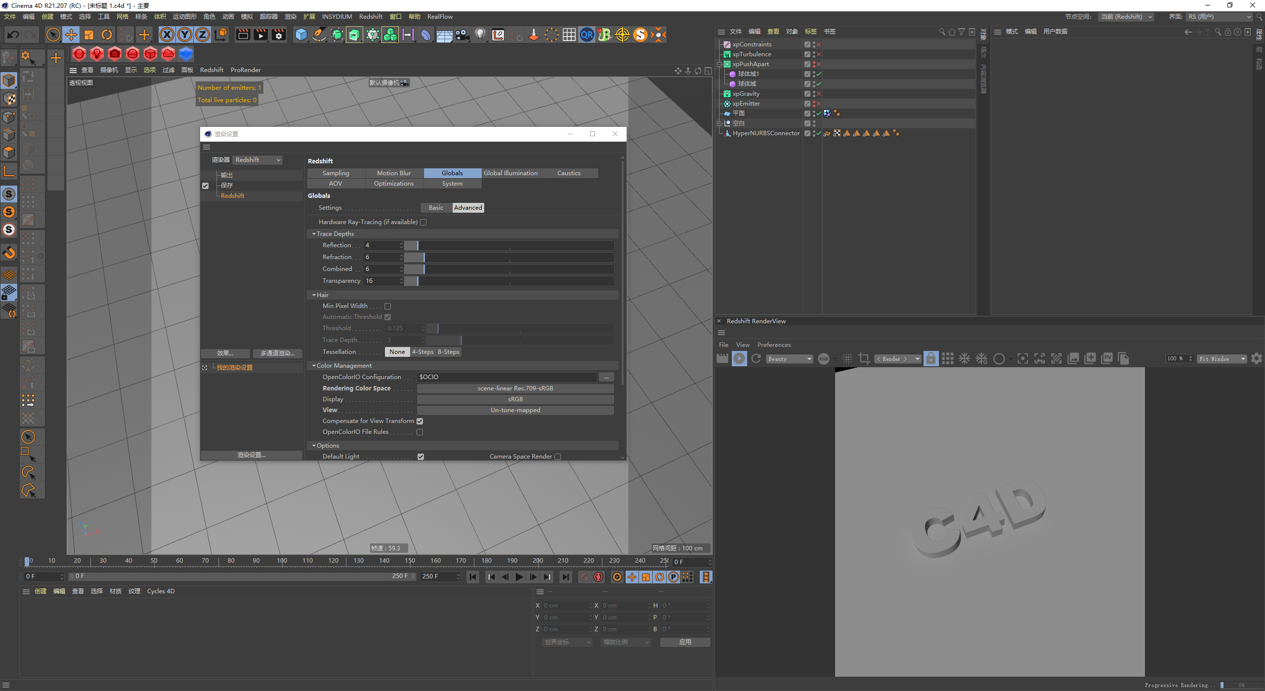Start IPR in Redshift RenderView
The width and height of the screenshot is (1265, 691).
pyautogui.click(x=739, y=359)
